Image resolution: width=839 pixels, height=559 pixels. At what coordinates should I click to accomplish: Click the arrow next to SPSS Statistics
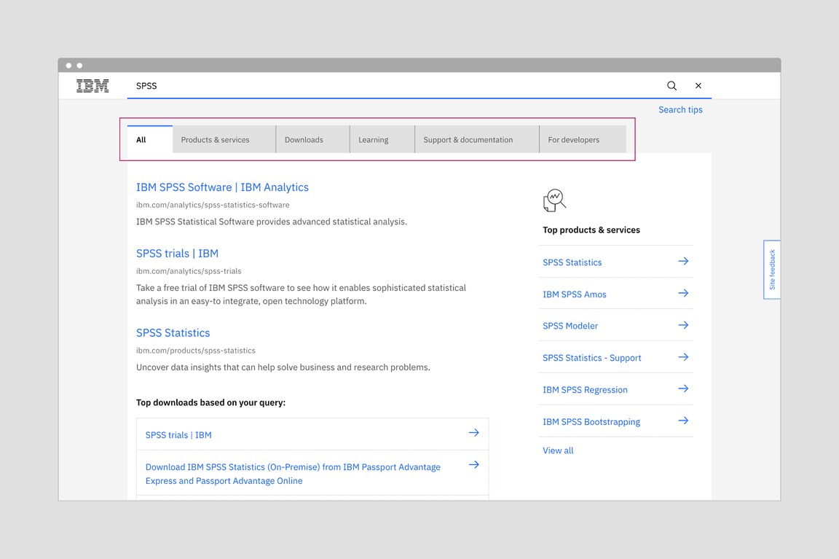[682, 262]
